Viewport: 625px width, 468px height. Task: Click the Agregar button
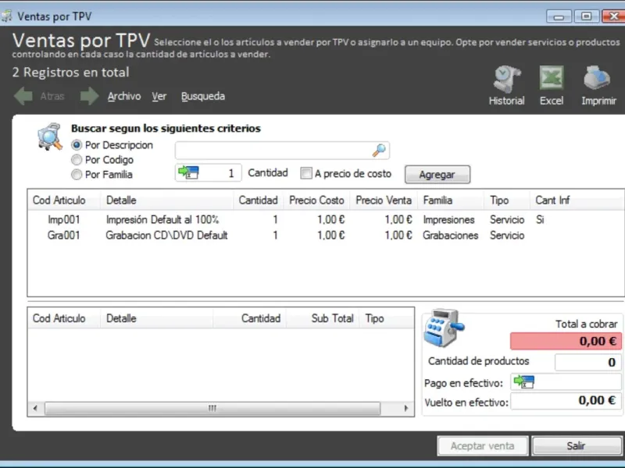pyautogui.click(x=437, y=174)
